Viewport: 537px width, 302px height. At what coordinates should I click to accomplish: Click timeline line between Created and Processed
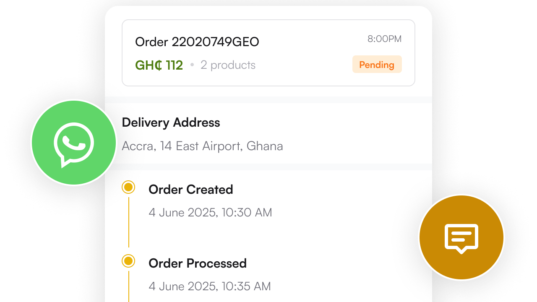pyautogui.click(x=128, y=222)
